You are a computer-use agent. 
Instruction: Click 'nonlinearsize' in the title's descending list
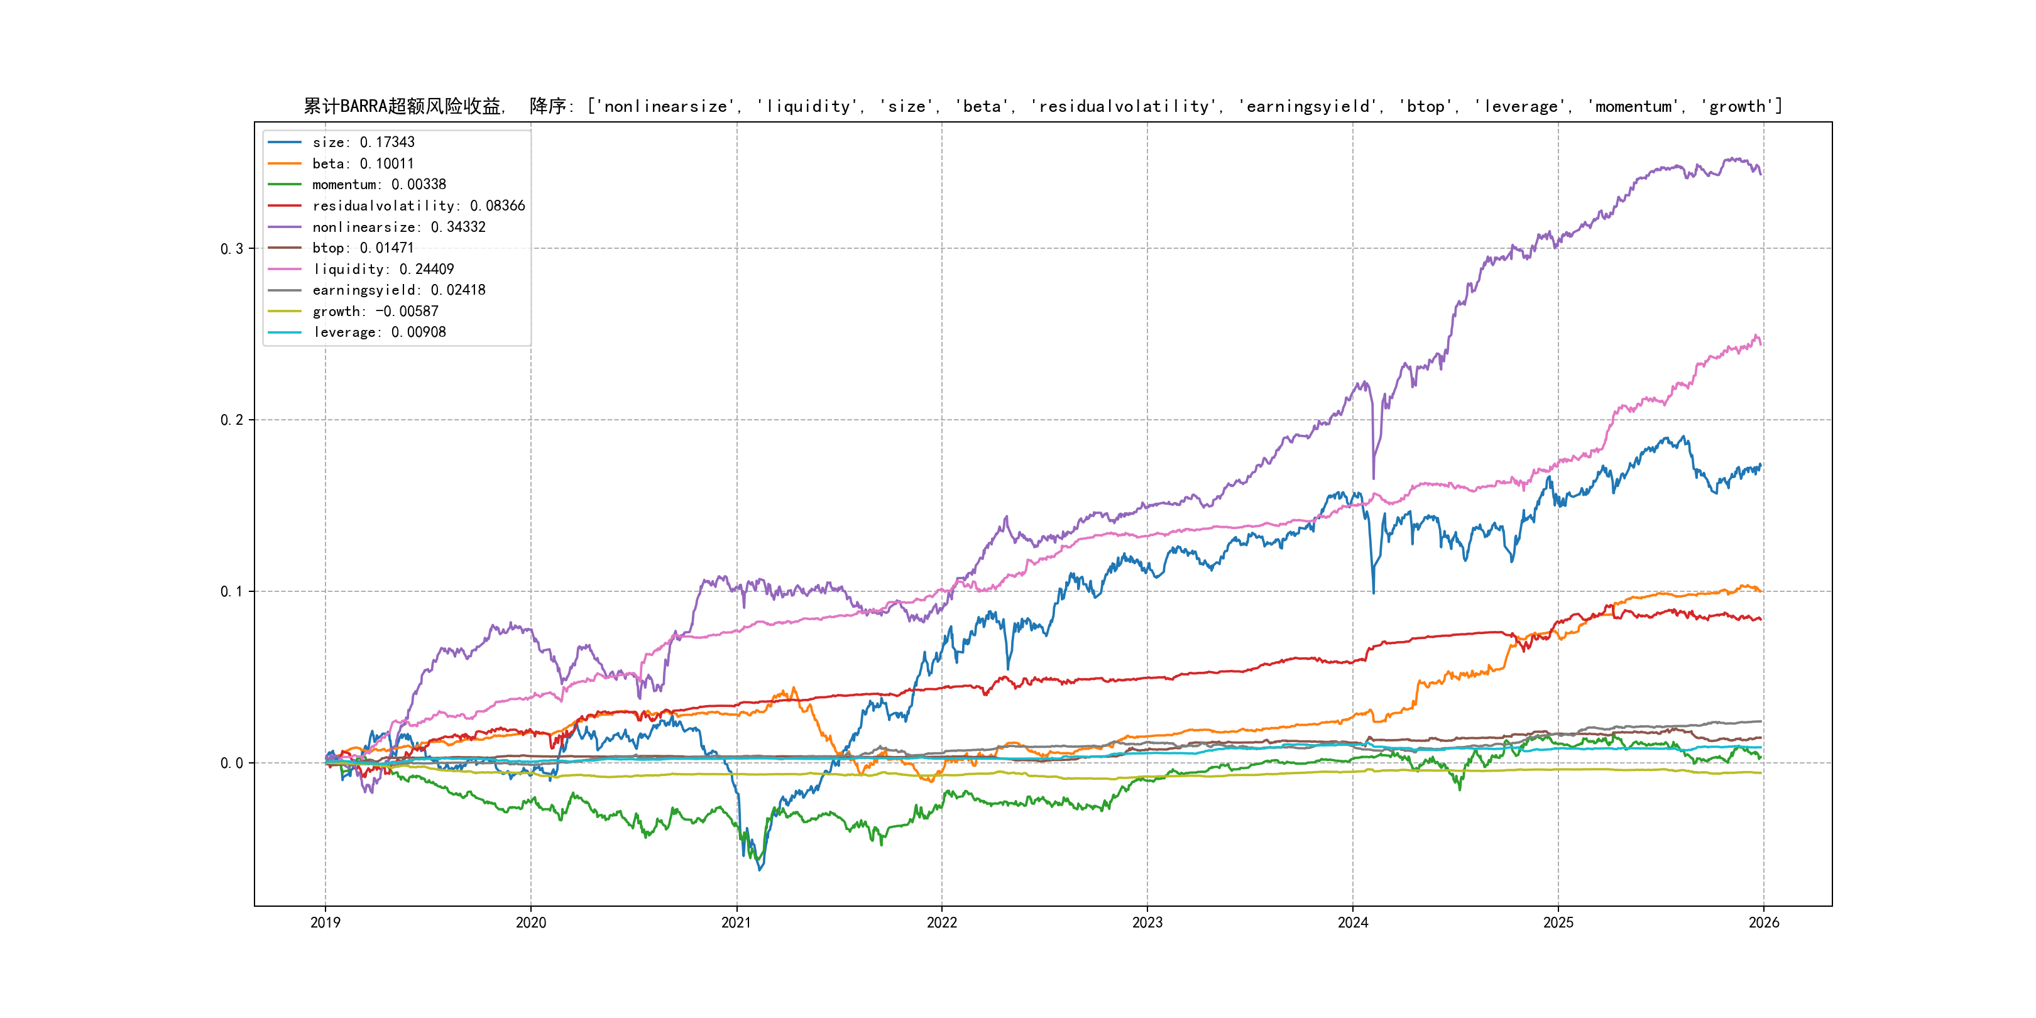point(665,106)
